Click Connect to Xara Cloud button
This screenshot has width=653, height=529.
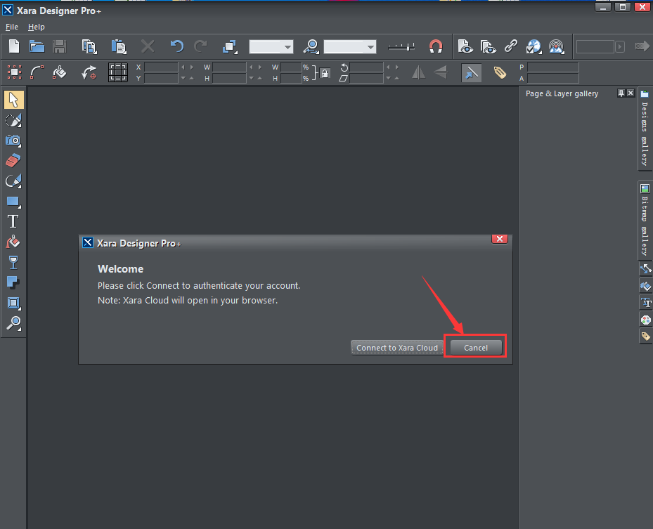(x=397, y=348)
